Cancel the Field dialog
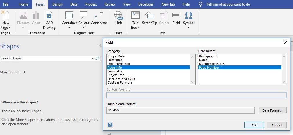The image size is (293, 135). tap(276, 125)
